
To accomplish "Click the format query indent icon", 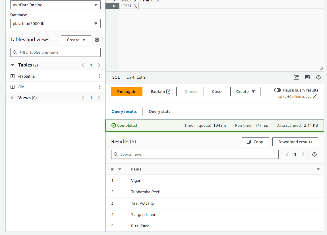I will pos(296,77).
